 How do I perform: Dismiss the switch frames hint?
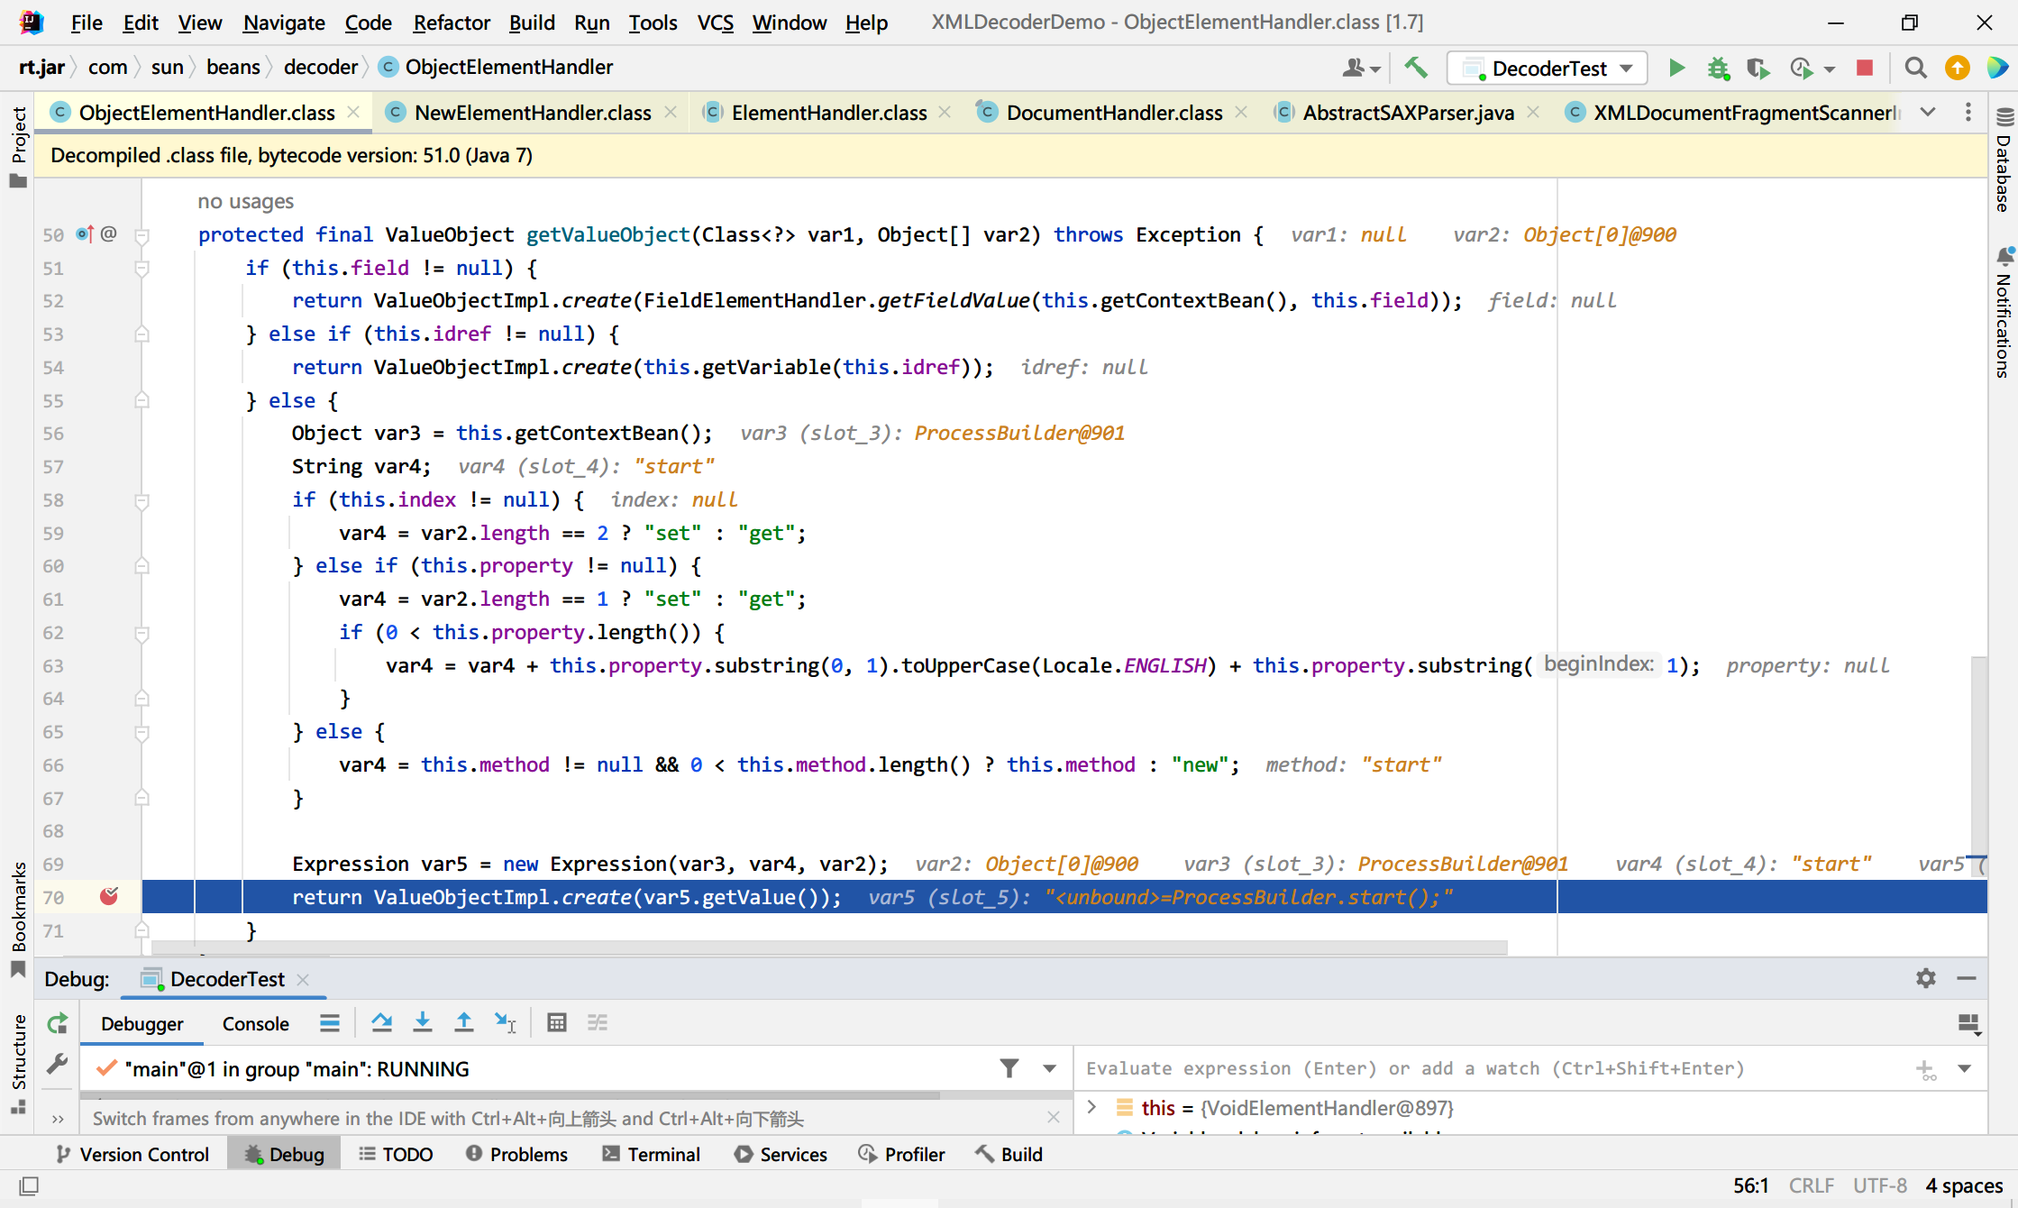pos(1054,1117)
